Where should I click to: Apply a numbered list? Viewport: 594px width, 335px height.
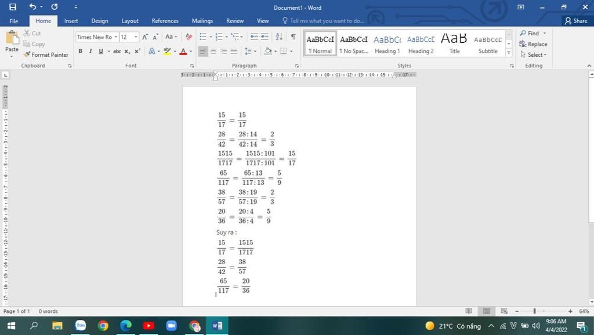tap(219, 37)
